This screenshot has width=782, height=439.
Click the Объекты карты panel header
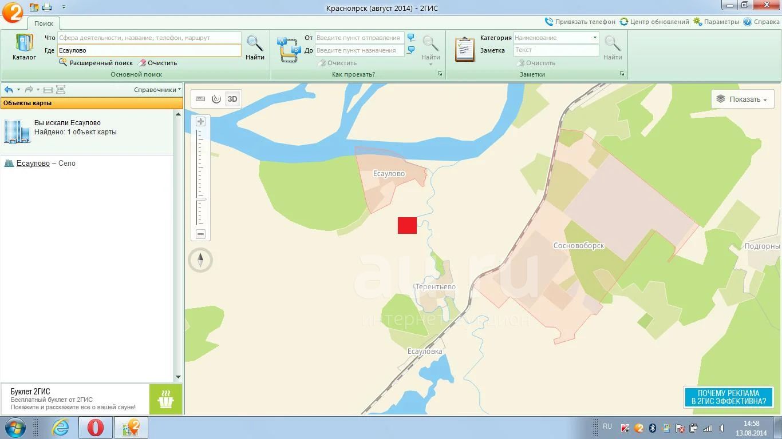92,103
